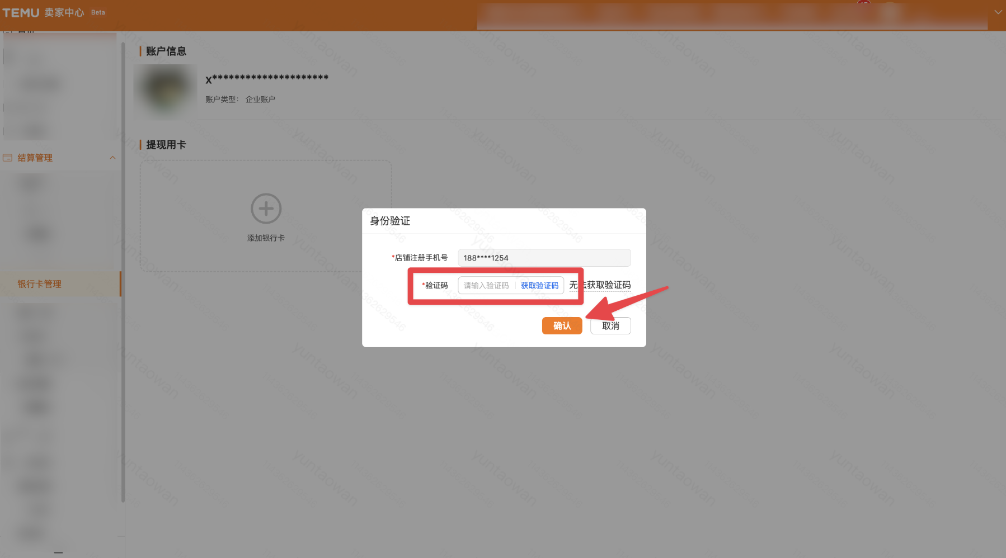The image size is (1006, 558).
Task: Click the masked account name text
Action: 267,78
